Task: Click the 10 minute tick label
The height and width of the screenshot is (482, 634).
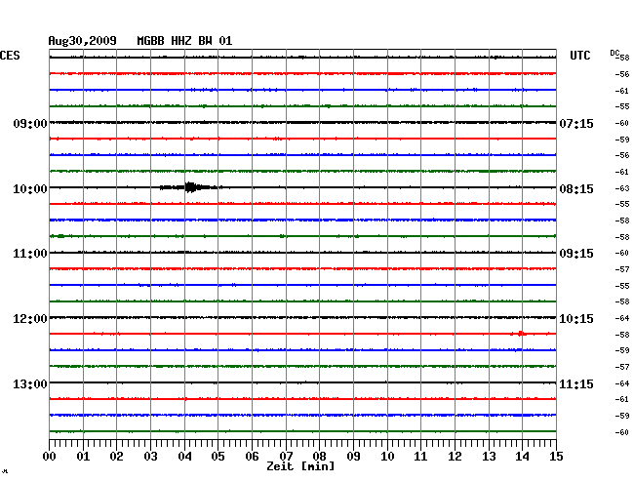Action: point(387,457)
